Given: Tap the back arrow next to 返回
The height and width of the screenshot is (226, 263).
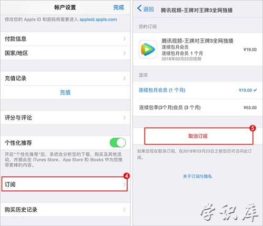Looking at the screenshot, I should coord(139,8).
